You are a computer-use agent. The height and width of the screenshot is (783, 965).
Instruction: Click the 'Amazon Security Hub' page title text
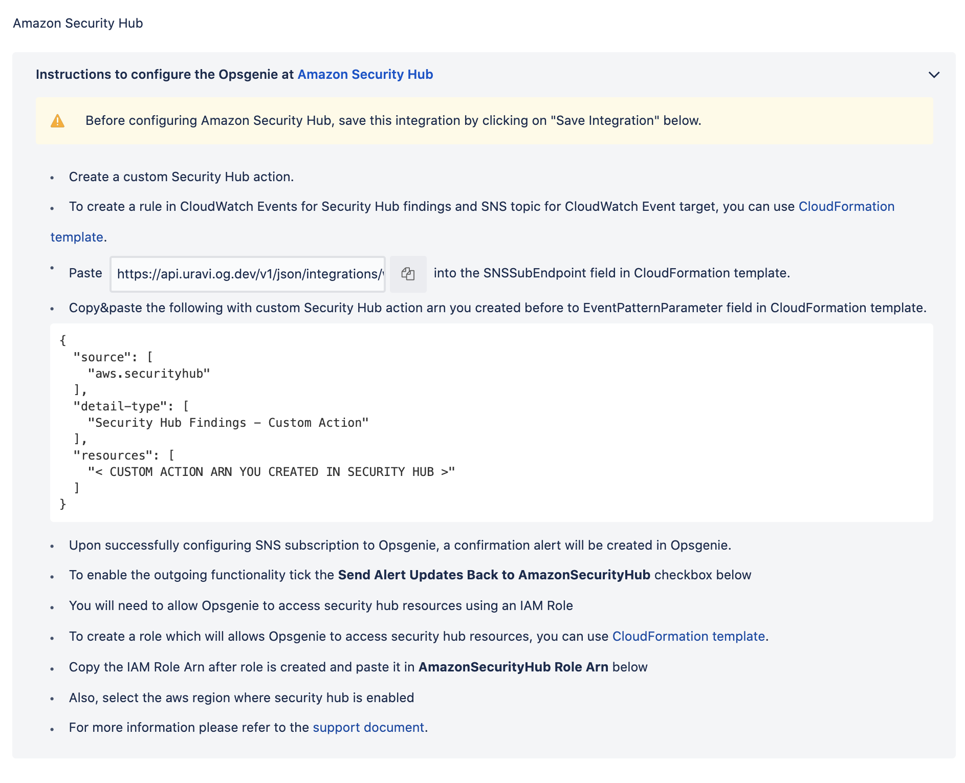click(x=78, y=23)
